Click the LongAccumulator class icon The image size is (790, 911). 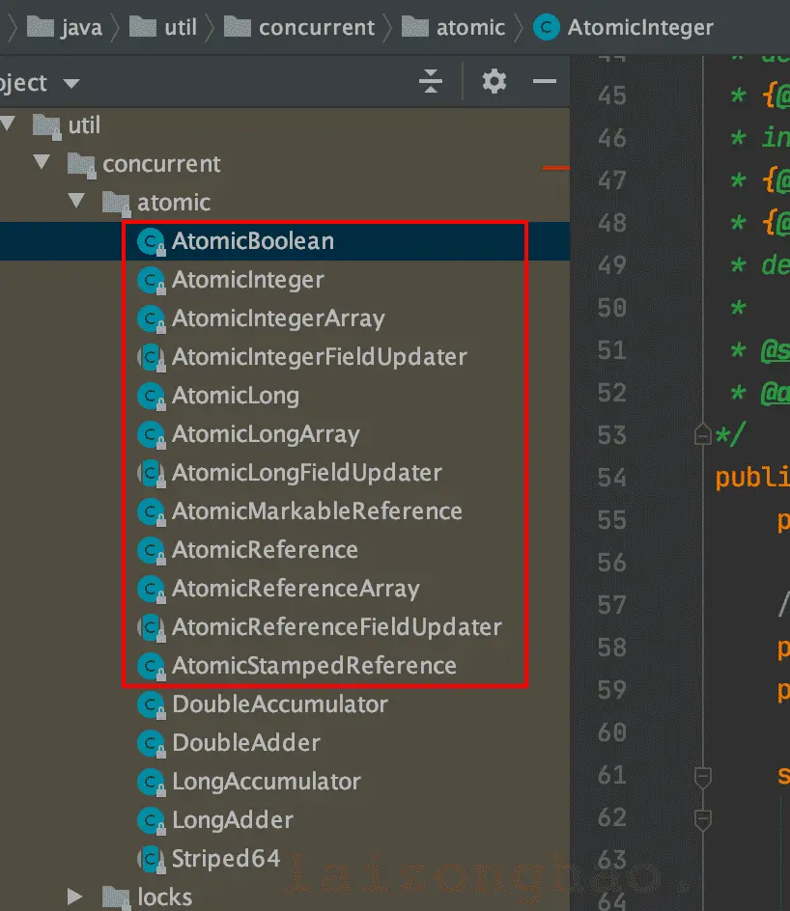click(151, 782)
